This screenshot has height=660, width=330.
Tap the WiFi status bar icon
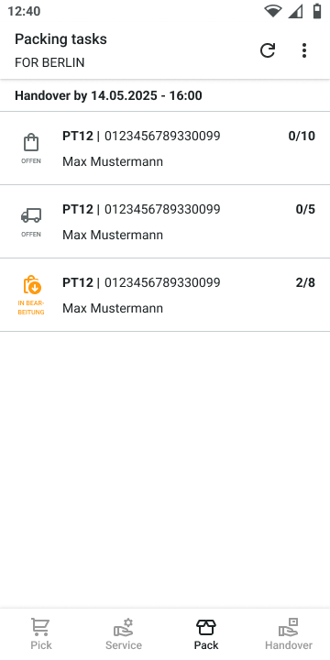point(273,11)
